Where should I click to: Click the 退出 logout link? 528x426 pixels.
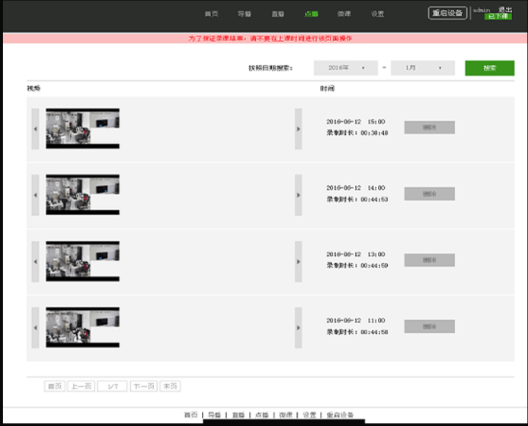click(505, 9)
